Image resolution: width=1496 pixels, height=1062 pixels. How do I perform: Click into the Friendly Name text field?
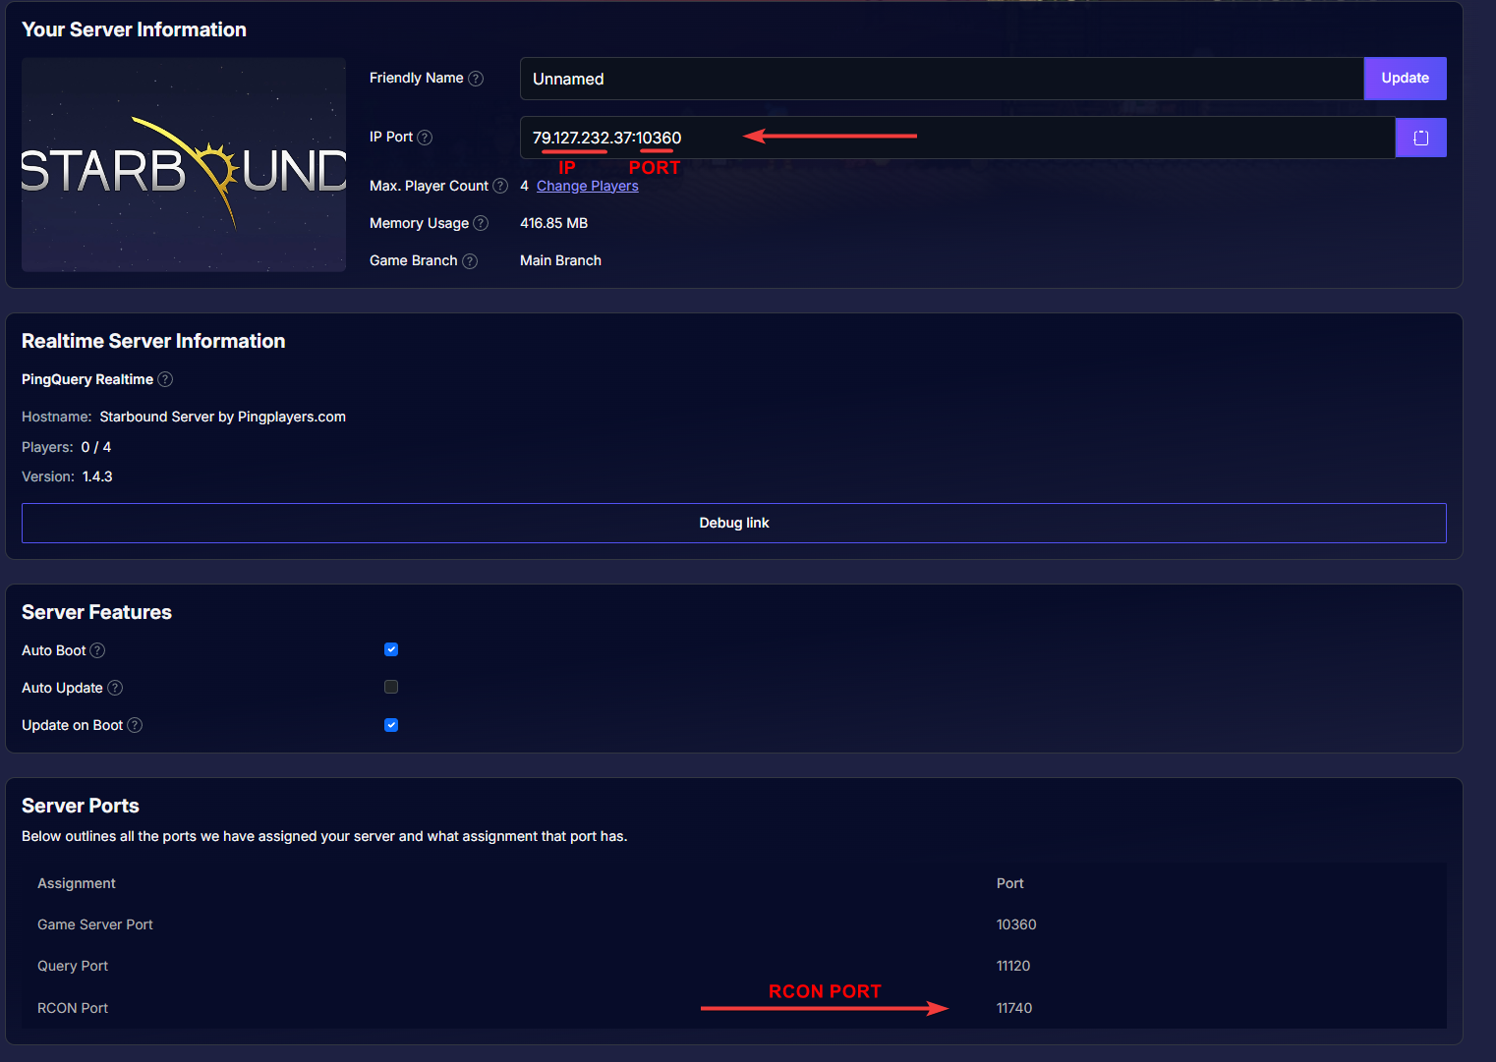[x=941, y=79]
